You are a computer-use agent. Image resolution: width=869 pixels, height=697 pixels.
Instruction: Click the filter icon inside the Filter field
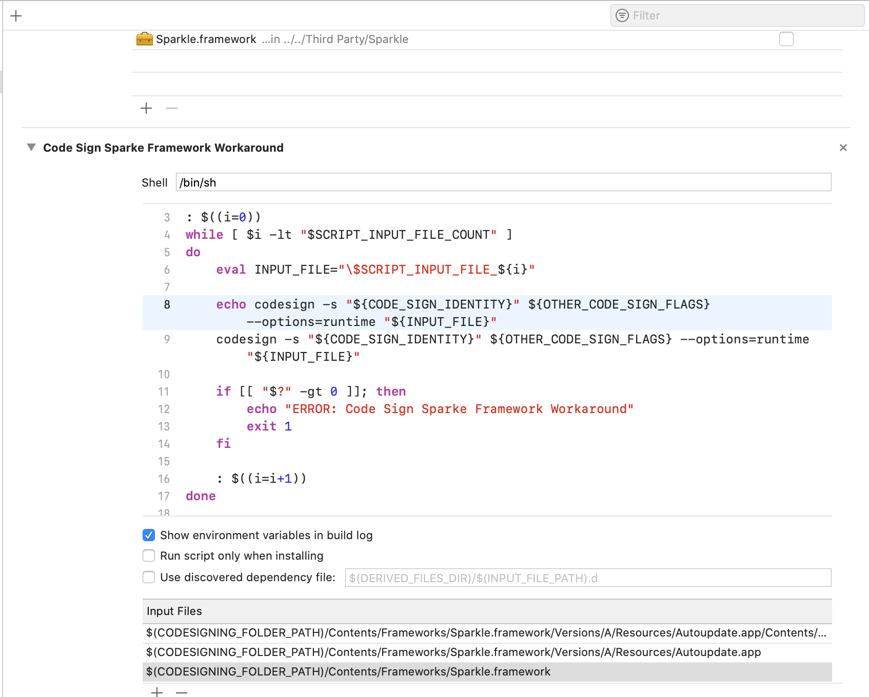pos(622,15)
